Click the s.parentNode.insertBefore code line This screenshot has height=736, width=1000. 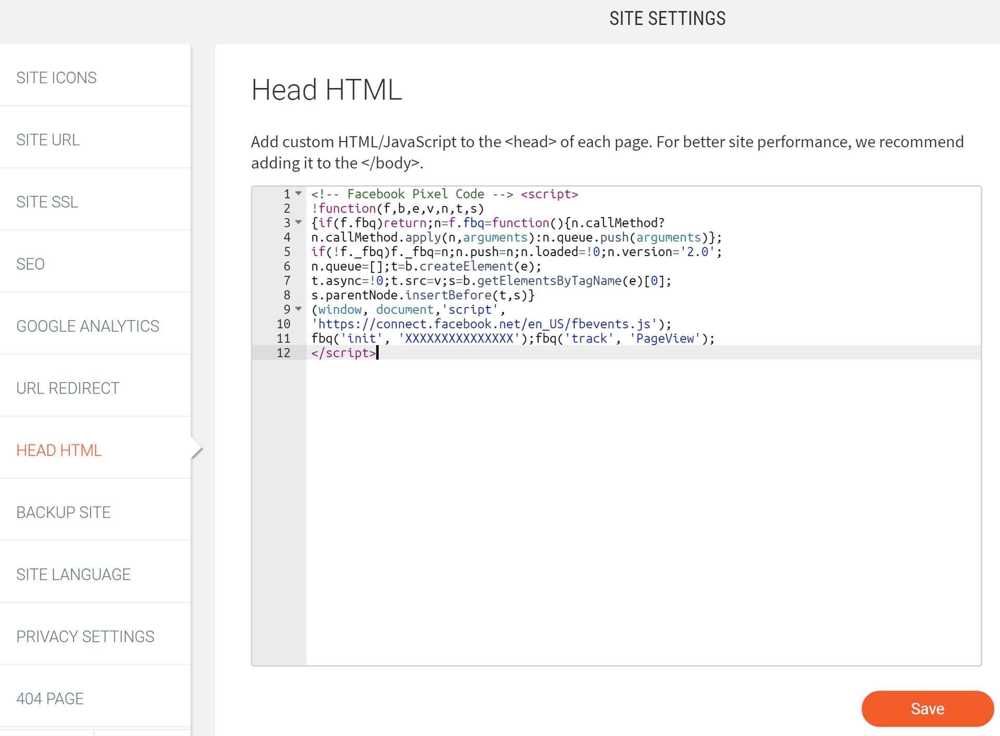coord(423,296)
